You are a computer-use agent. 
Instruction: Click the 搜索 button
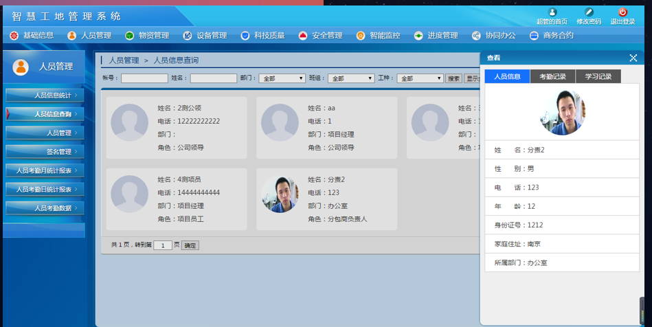(453, 78)
